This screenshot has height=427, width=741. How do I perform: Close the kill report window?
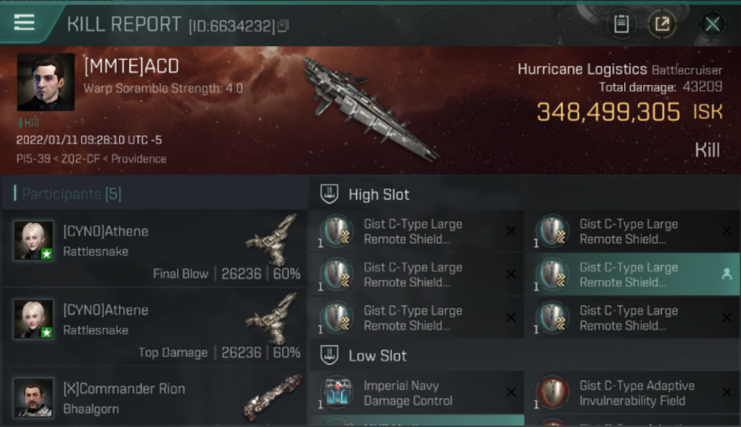(712, 24)
